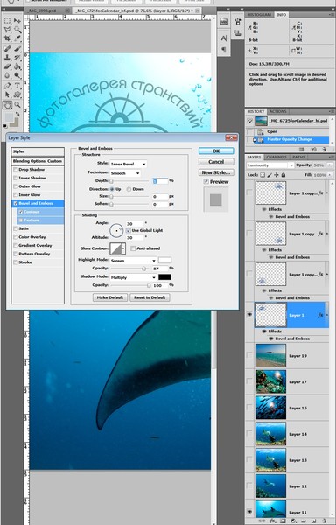Click the Make Default button
Screen dimensions: 336x525
pos(110,297)
